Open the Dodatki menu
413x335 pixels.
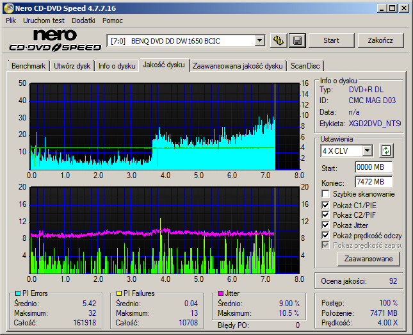point(83,20)
